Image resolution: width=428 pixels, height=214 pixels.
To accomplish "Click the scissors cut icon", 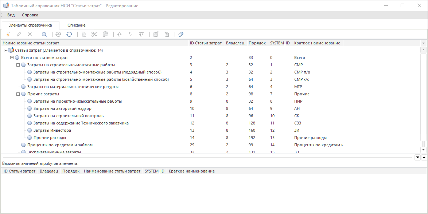I will point(94,35).
